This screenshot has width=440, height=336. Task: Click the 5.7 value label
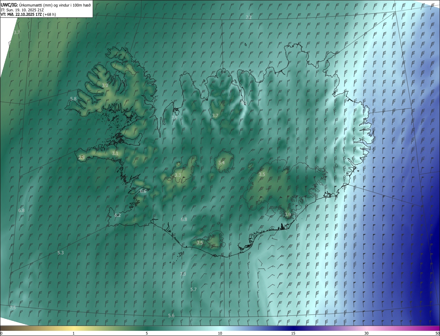[x=194, y=289]
